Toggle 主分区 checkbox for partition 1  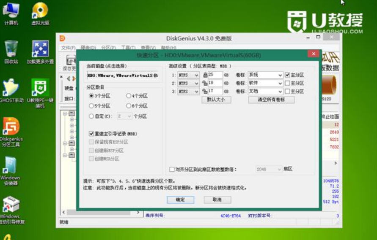pyautogui.click(x=287, y=75)
